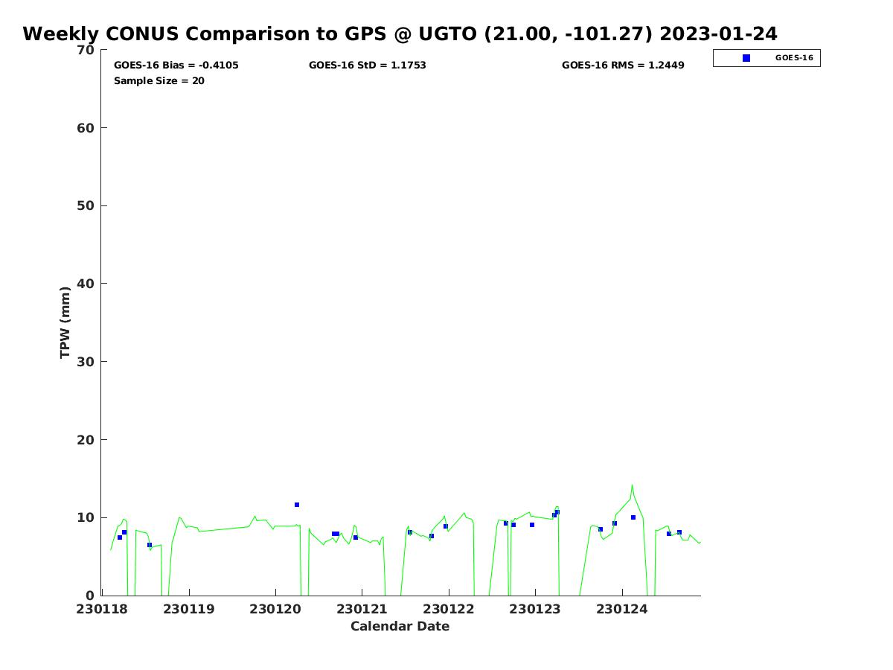This screenshot has height=670, width=893.
Task: Click the green line peak after 230124
Action: coord(632,485)
